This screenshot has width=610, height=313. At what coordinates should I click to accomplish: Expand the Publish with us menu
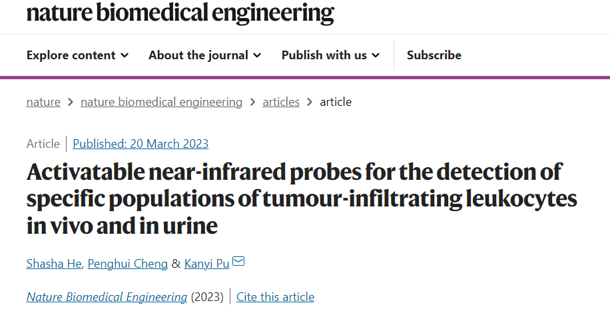click(x=331, y=55)
